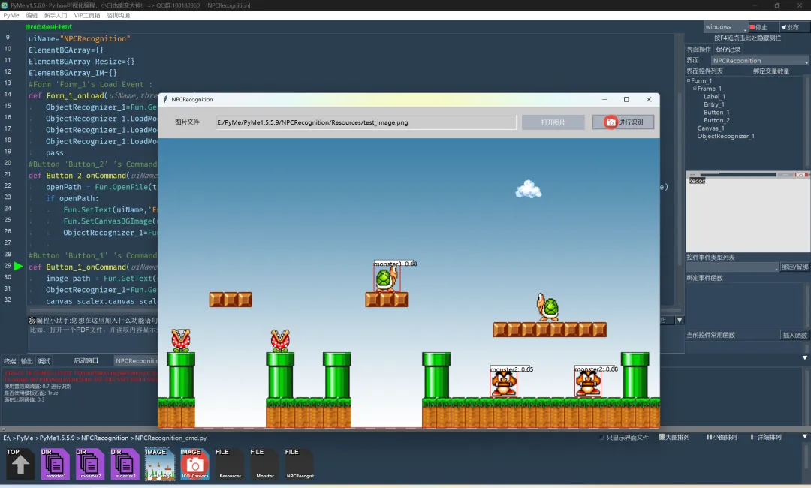
Task: Click the NPCRecognition window feather icon
Action: 165,99
